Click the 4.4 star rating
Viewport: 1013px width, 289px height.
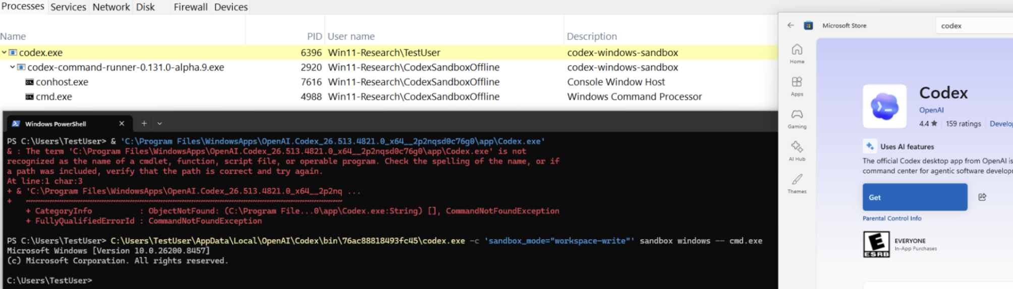pos(928,123)
